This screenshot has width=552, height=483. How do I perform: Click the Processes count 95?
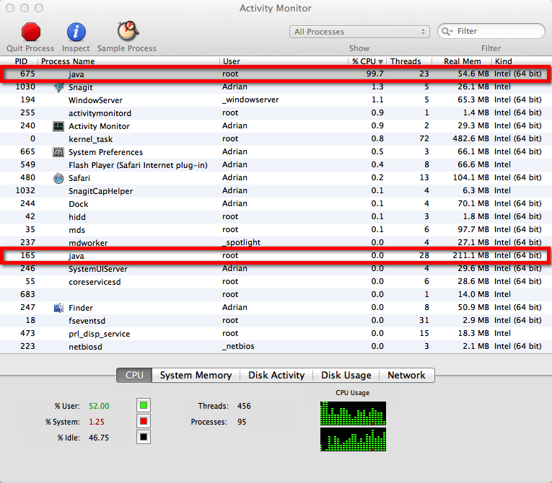[242, 422]
